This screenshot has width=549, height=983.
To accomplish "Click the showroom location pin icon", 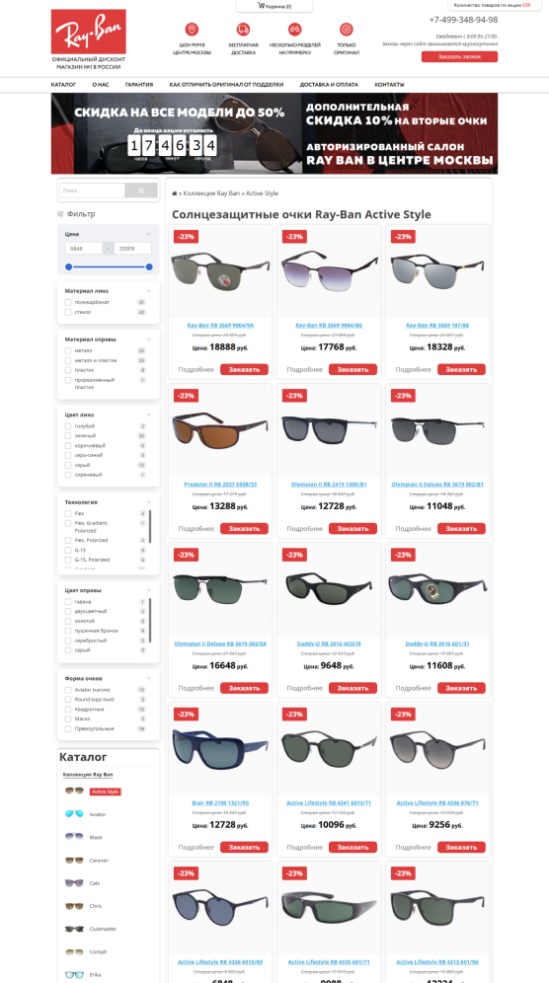I will [192, 30].
